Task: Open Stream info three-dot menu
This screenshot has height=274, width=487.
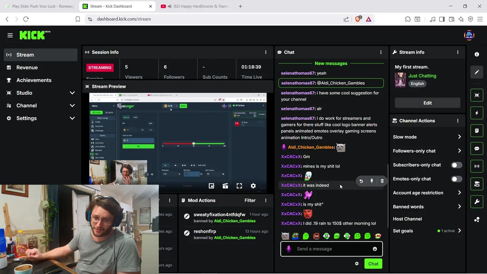Action: pyautogui.click(x=458, y=52)
